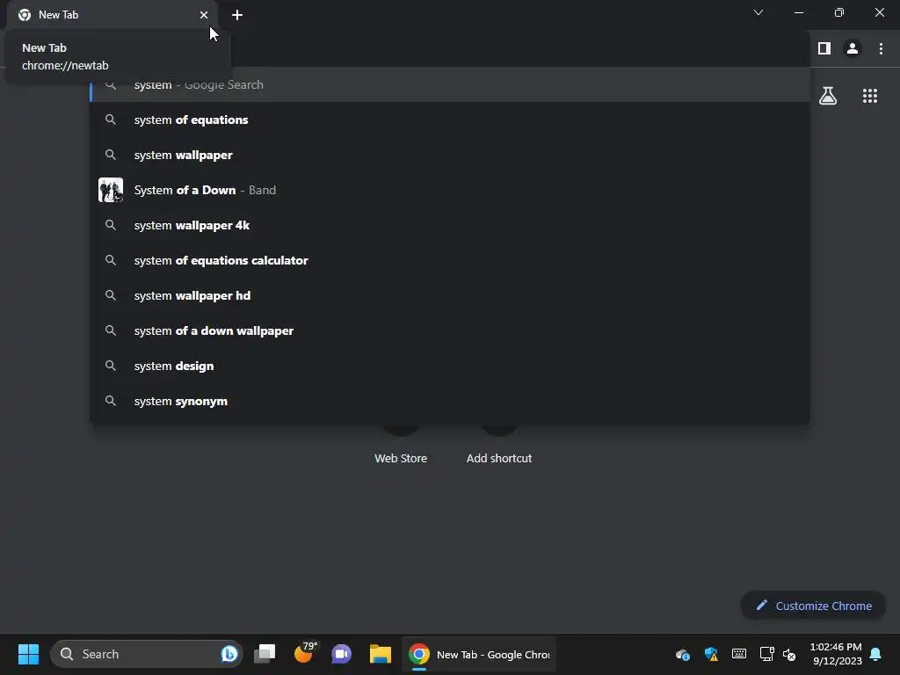This screenshot has height=675, width=900.
Task: Open the display network tray icon
Action: tap(766, 654)
